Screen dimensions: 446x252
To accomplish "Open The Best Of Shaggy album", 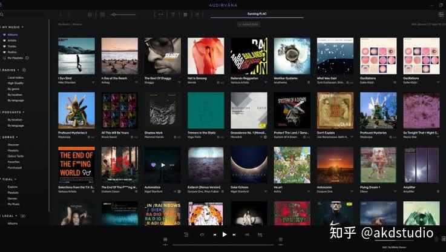I will (163, 56).
